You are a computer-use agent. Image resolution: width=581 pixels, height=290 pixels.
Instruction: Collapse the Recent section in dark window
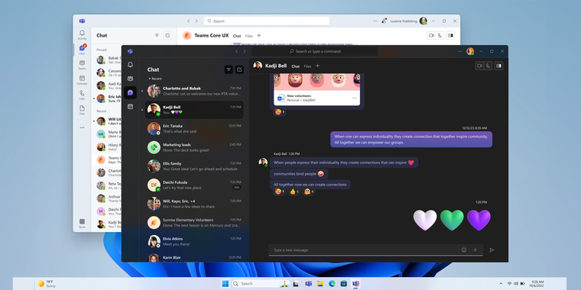[x=155, y=79]
